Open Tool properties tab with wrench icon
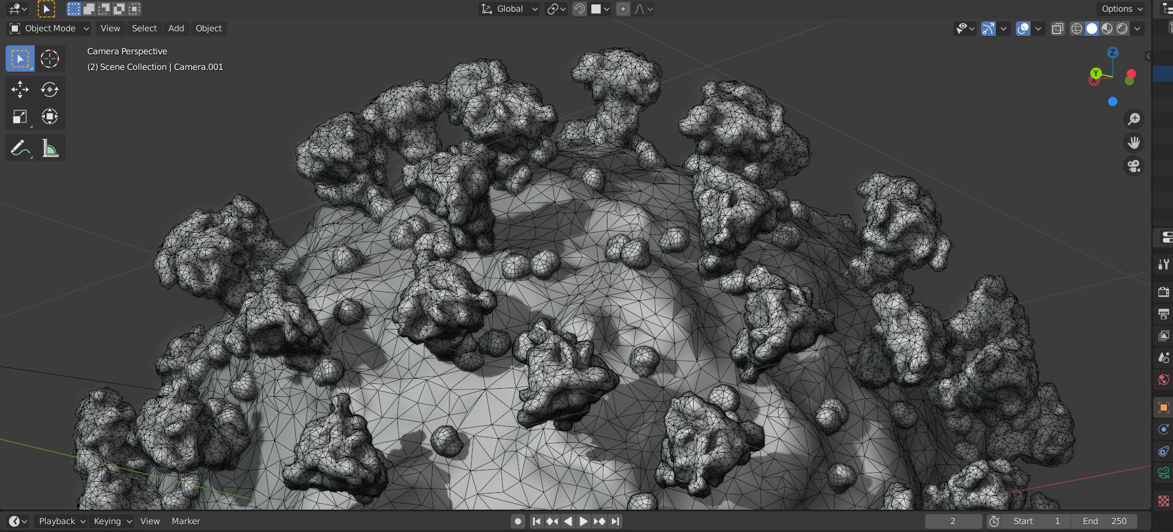The width and height of the screenshot is (1173, 532). click(1163, 264)
